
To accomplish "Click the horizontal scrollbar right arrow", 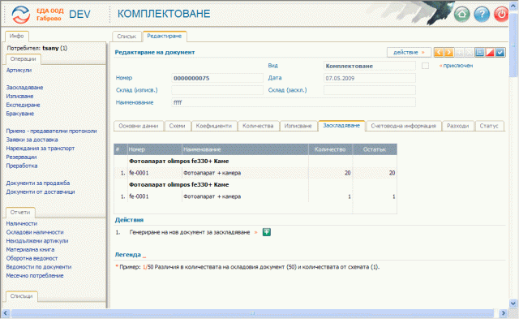I will coord(503,313).
